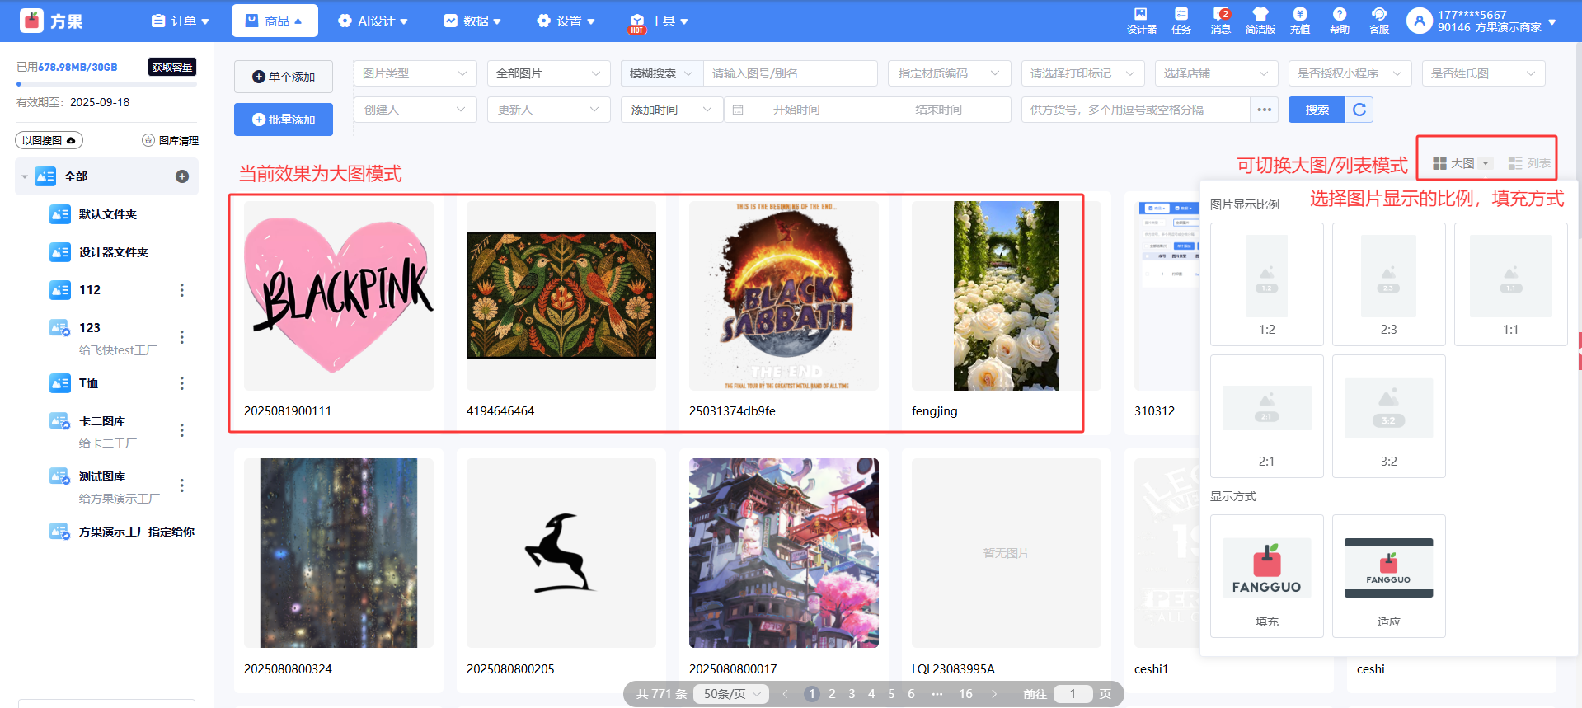Click the plus icon beside 全部
1582x708 pixels.
click(182, 176)
